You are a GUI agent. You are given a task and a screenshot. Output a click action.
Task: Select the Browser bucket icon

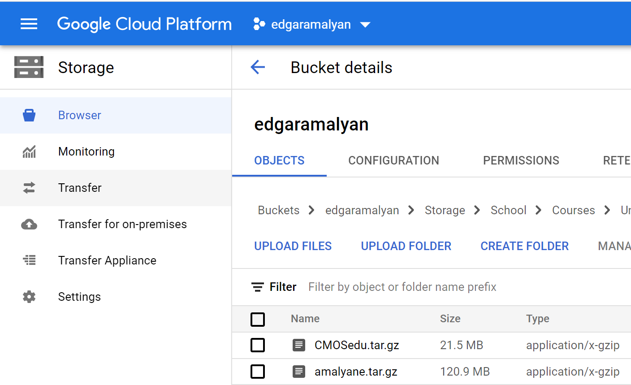(29, 115)
